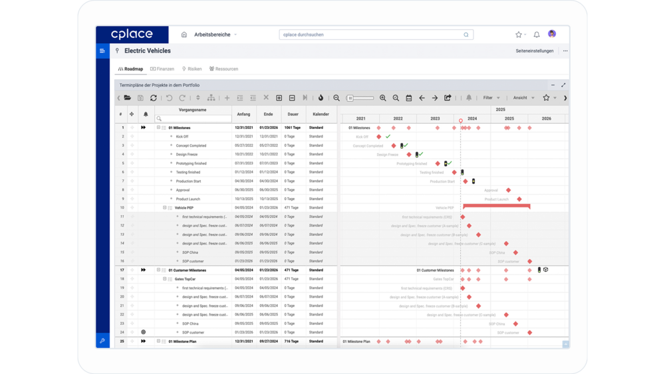Open the Filter dropdown

coord(491,98)
